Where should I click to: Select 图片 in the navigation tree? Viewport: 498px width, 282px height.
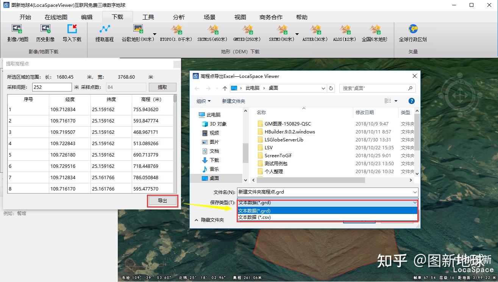(210, 142)
